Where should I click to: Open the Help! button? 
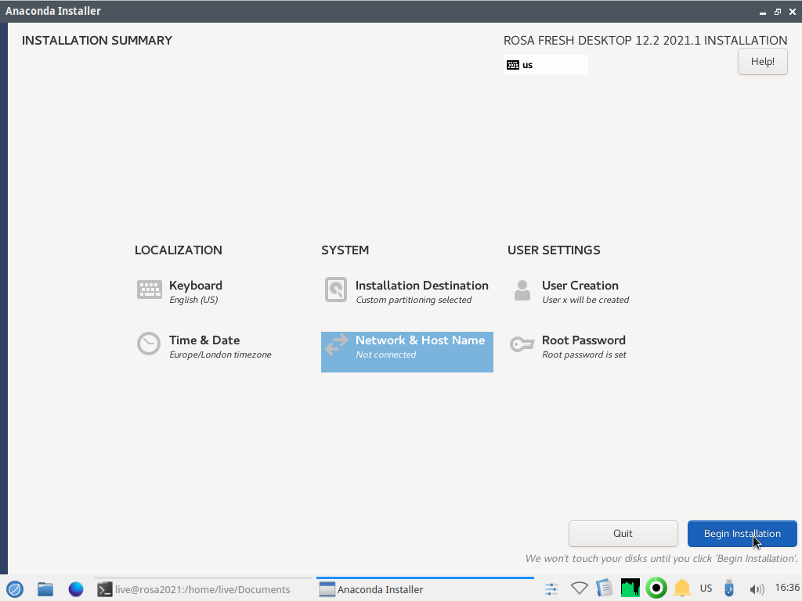coord(762,62)
